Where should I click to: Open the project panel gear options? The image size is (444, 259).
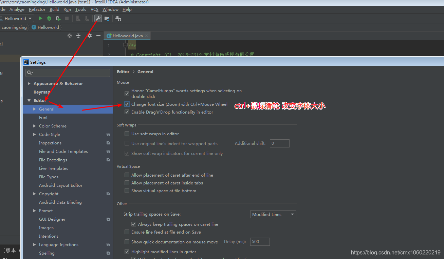pyautogui.click(x=90, y=36)
